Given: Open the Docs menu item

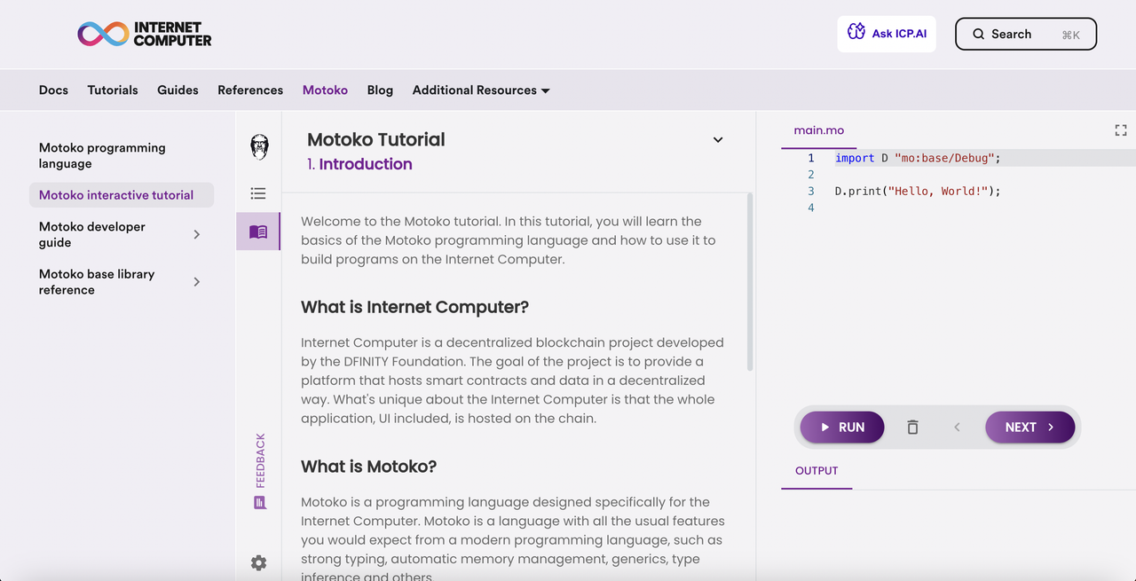Looking at the screenshot, I should [x=53, y=90].
